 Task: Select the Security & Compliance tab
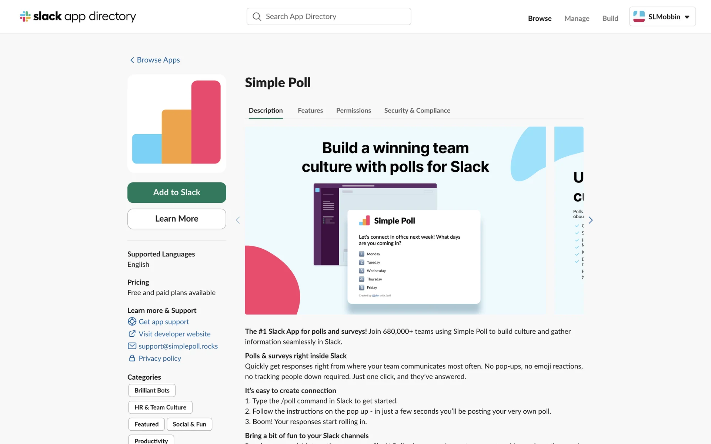[417, 111]
